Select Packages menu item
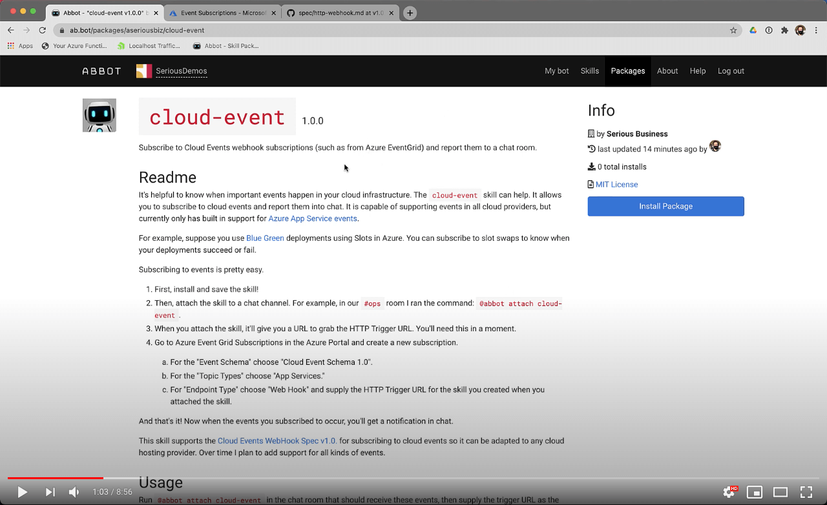The height and width of the screenshot is (505, 827). click(x=628, y=71)
